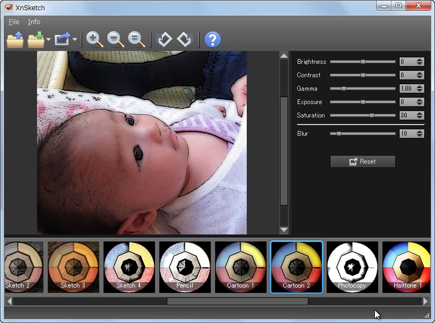Minimize the XnSketch window
The width and height of the screenshot is (435, 323).
tap(384, 5)
